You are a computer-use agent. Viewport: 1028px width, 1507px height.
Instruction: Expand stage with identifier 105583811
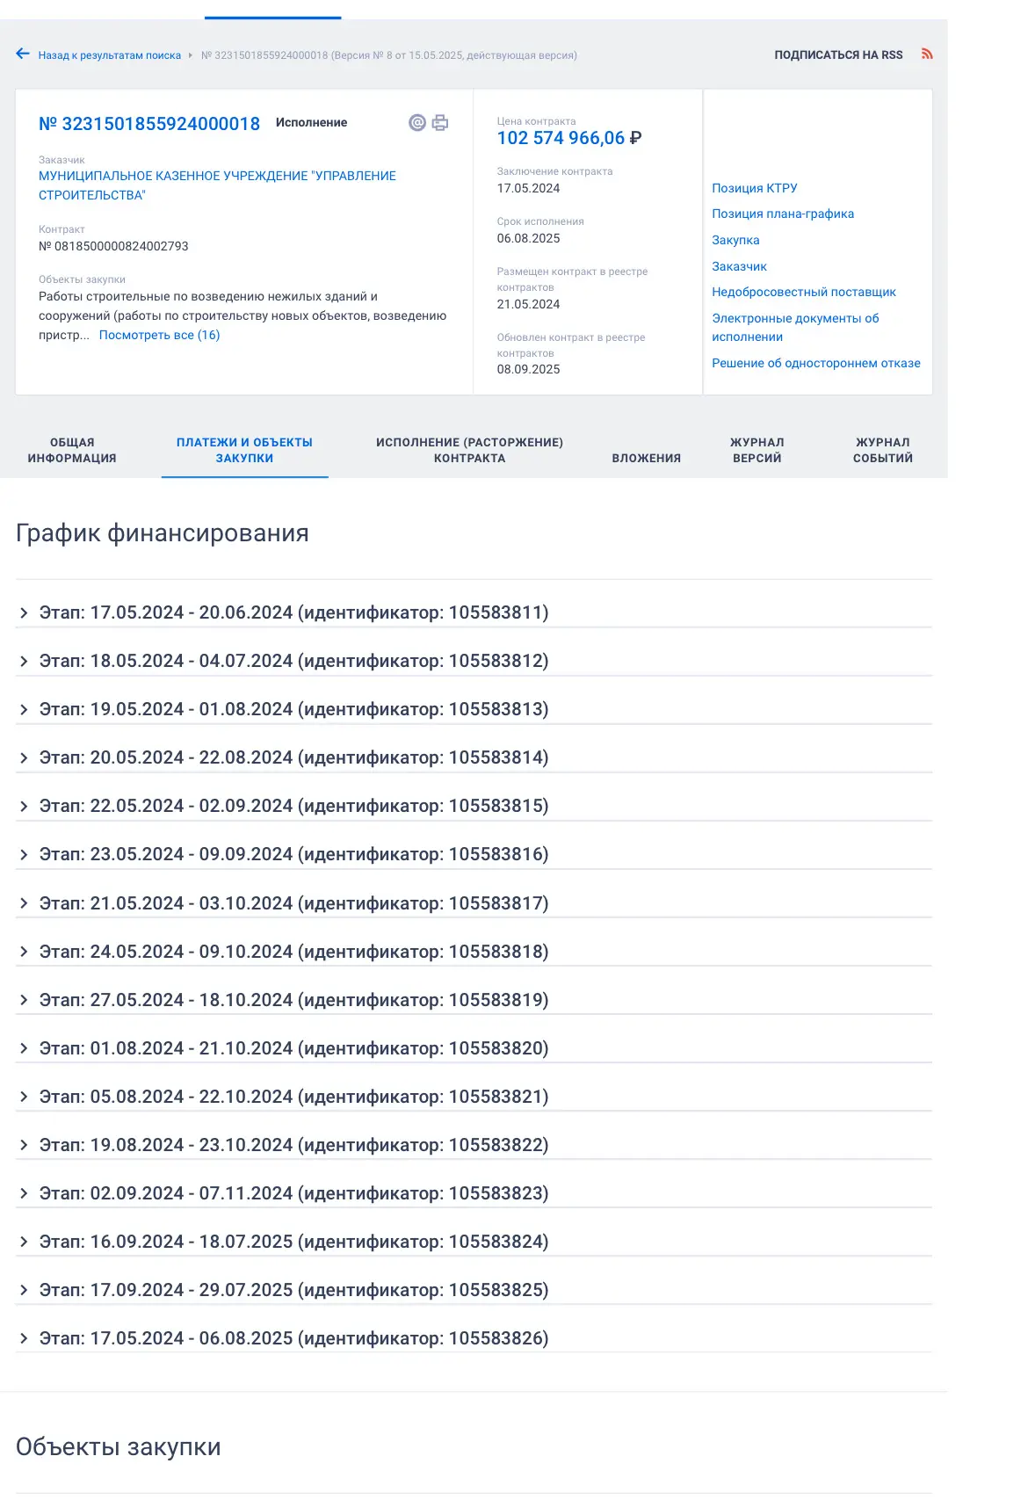pos(24,613)
